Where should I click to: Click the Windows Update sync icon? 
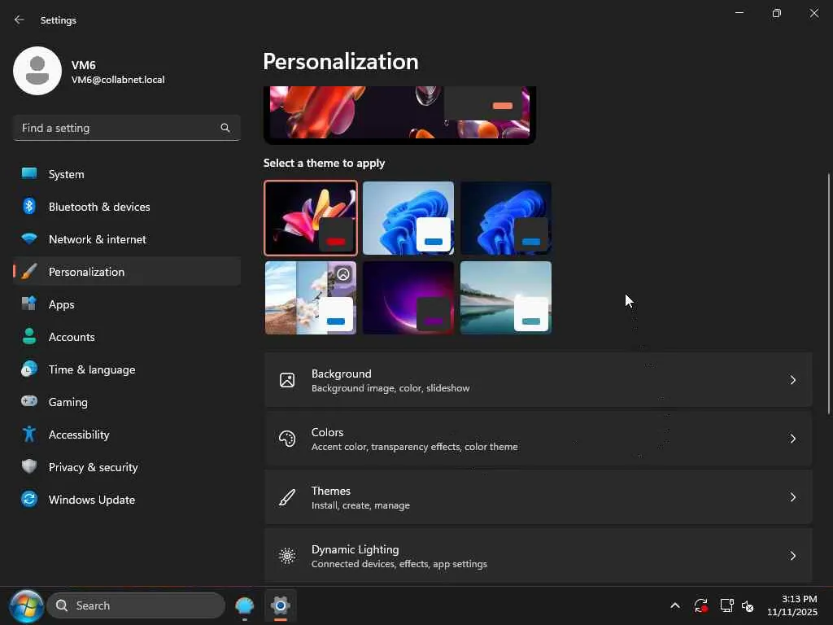coord(29,499)
